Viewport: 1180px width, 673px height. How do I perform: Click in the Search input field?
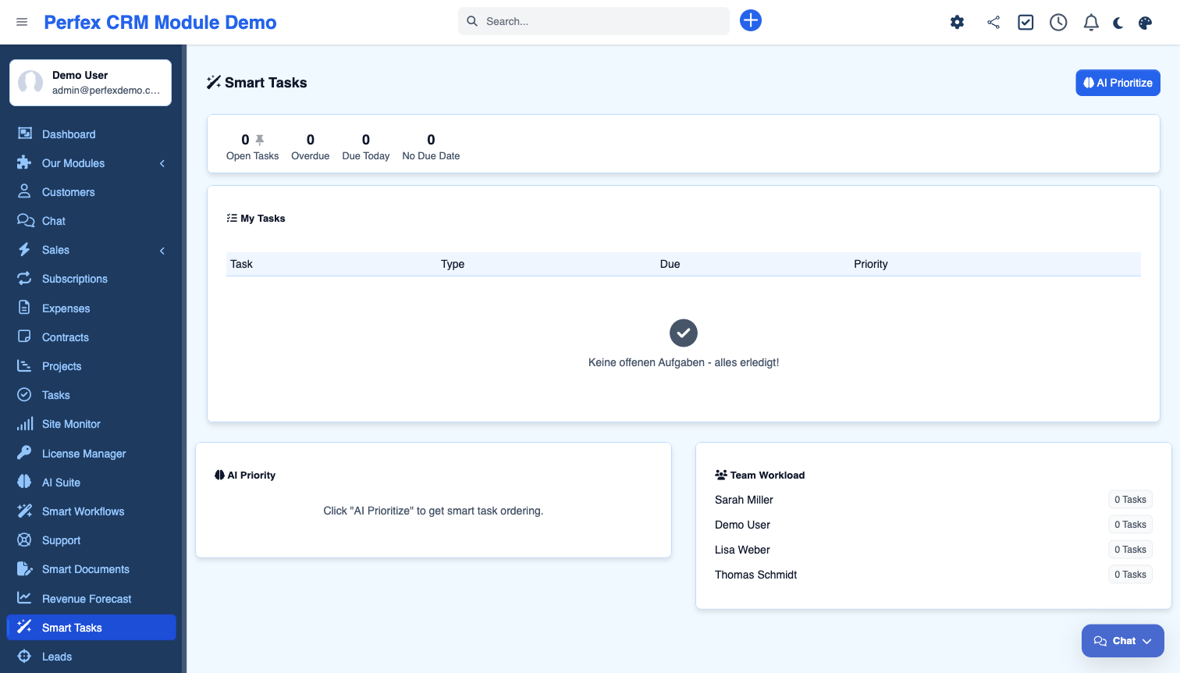pos(601,21)
